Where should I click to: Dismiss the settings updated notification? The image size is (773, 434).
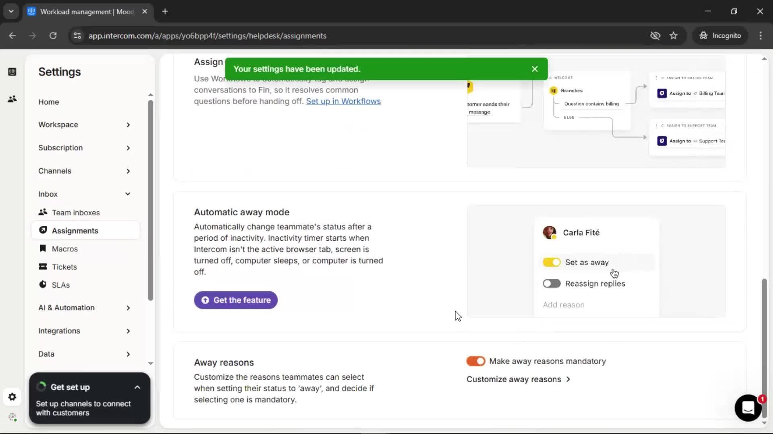(x=535, y=69)
